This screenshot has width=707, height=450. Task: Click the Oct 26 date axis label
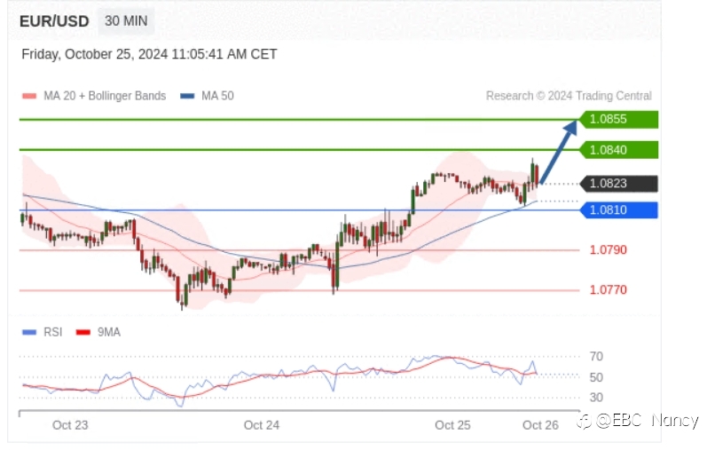point(540,426)
